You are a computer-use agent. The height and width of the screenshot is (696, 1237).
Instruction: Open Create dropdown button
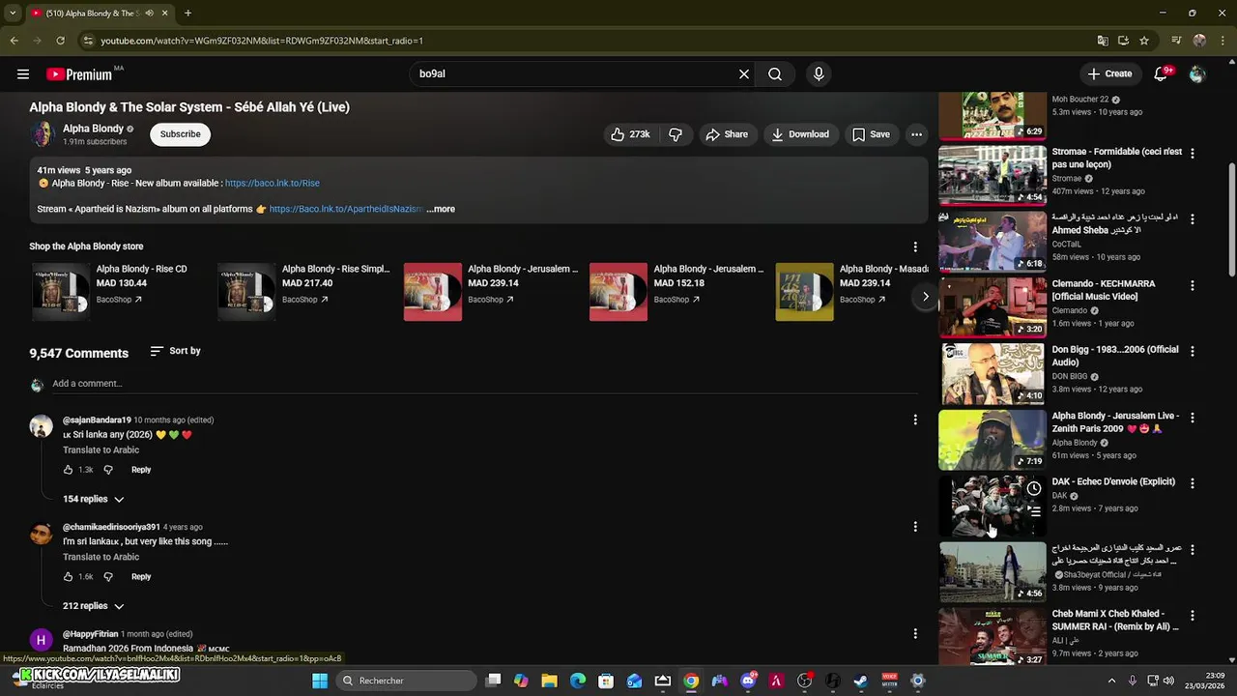point(1109,74)
